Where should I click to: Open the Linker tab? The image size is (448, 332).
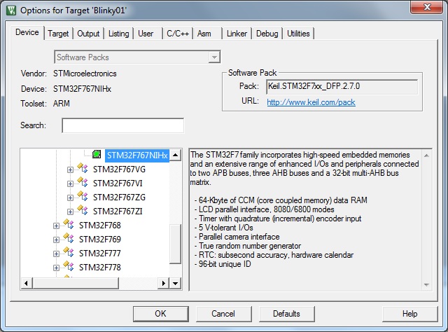(x=237, y=34)
